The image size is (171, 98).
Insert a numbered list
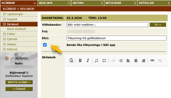(96, 60)
